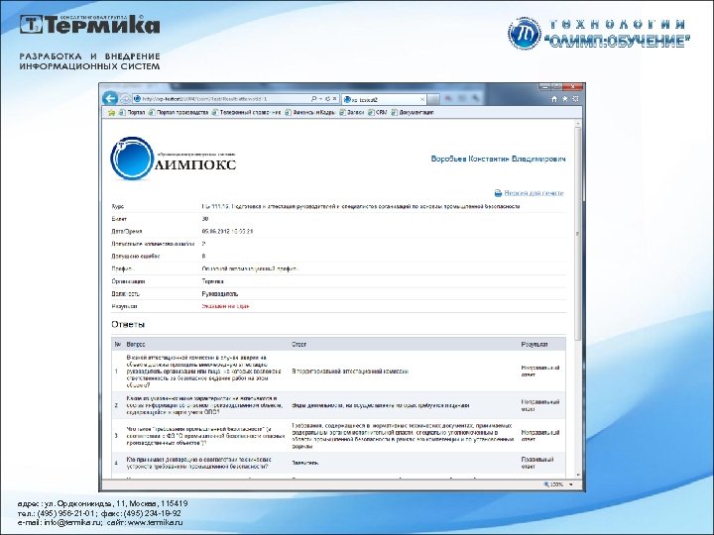Open the Favorites star icon at right
Screen dimensions: 714x535
click(x=565, y=99)
